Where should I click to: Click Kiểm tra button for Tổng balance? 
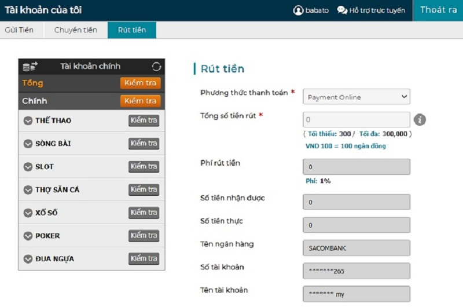tap(140, 83)
